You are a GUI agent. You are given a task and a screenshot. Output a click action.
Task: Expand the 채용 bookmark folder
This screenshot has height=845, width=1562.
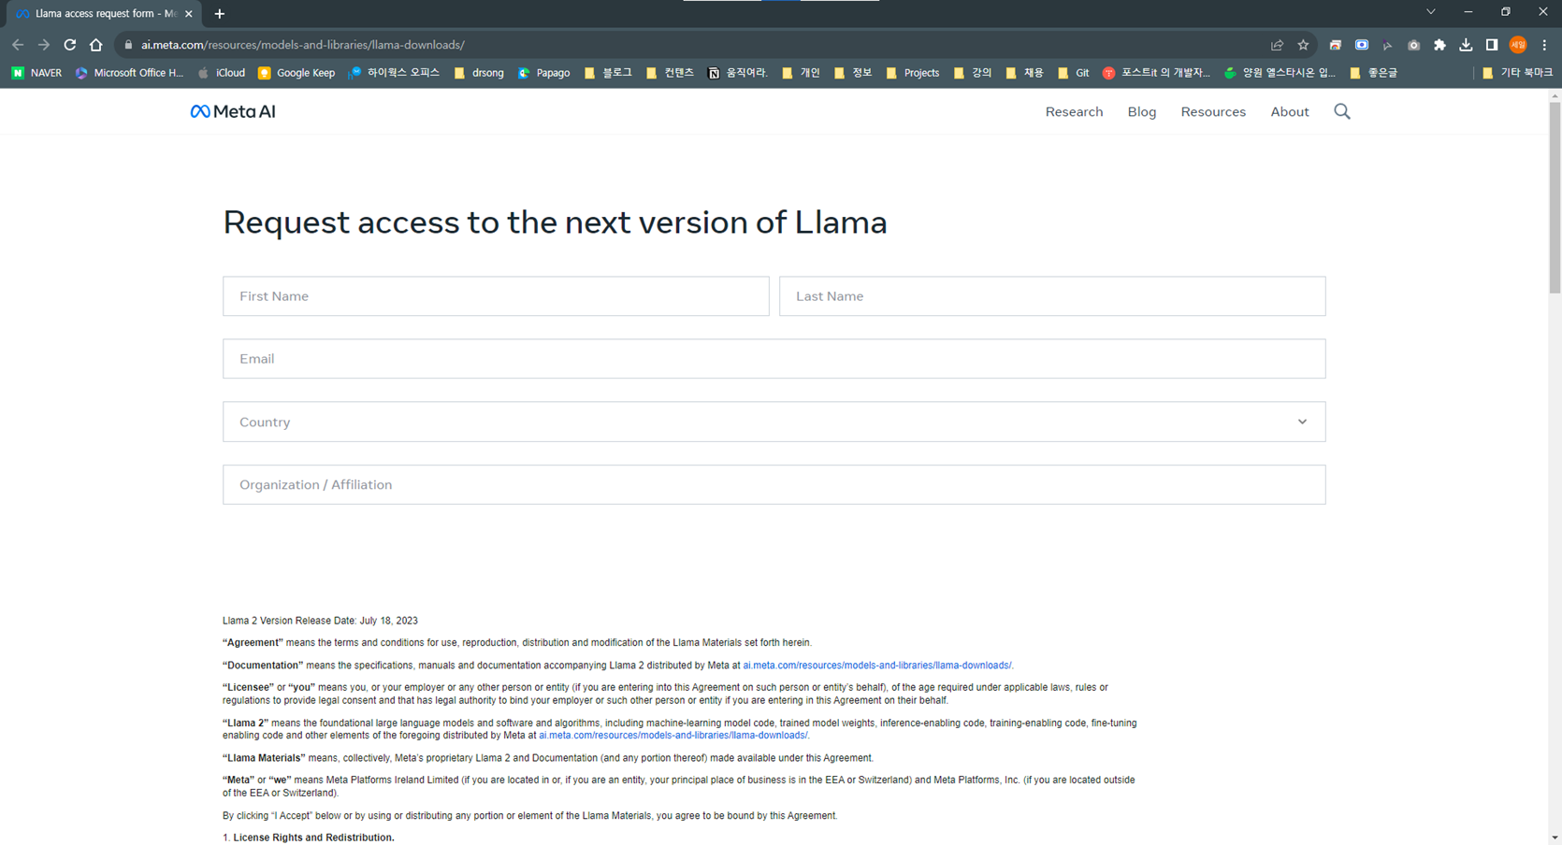pos(1024,73)
